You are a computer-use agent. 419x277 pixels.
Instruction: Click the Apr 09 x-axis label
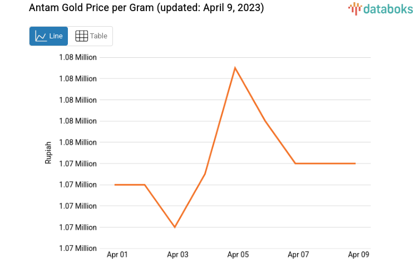pyautogui.click(x=358, y=255)
